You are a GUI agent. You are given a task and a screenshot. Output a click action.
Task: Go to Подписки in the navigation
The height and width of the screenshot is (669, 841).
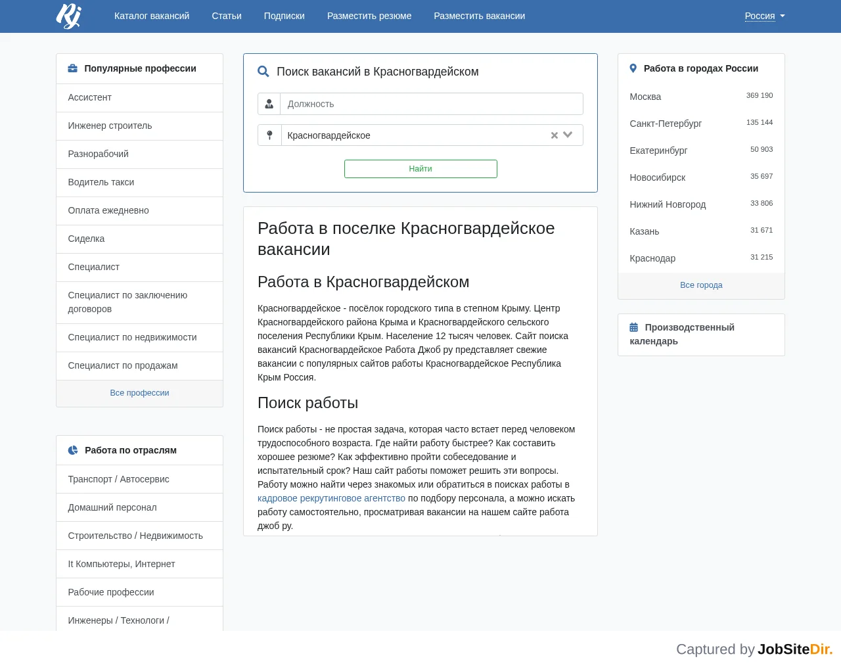284,16
